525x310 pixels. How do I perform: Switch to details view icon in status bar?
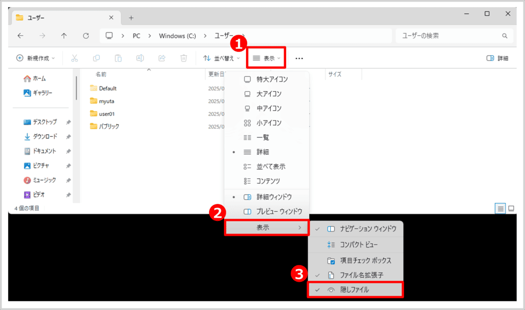(x=500, y=209)
